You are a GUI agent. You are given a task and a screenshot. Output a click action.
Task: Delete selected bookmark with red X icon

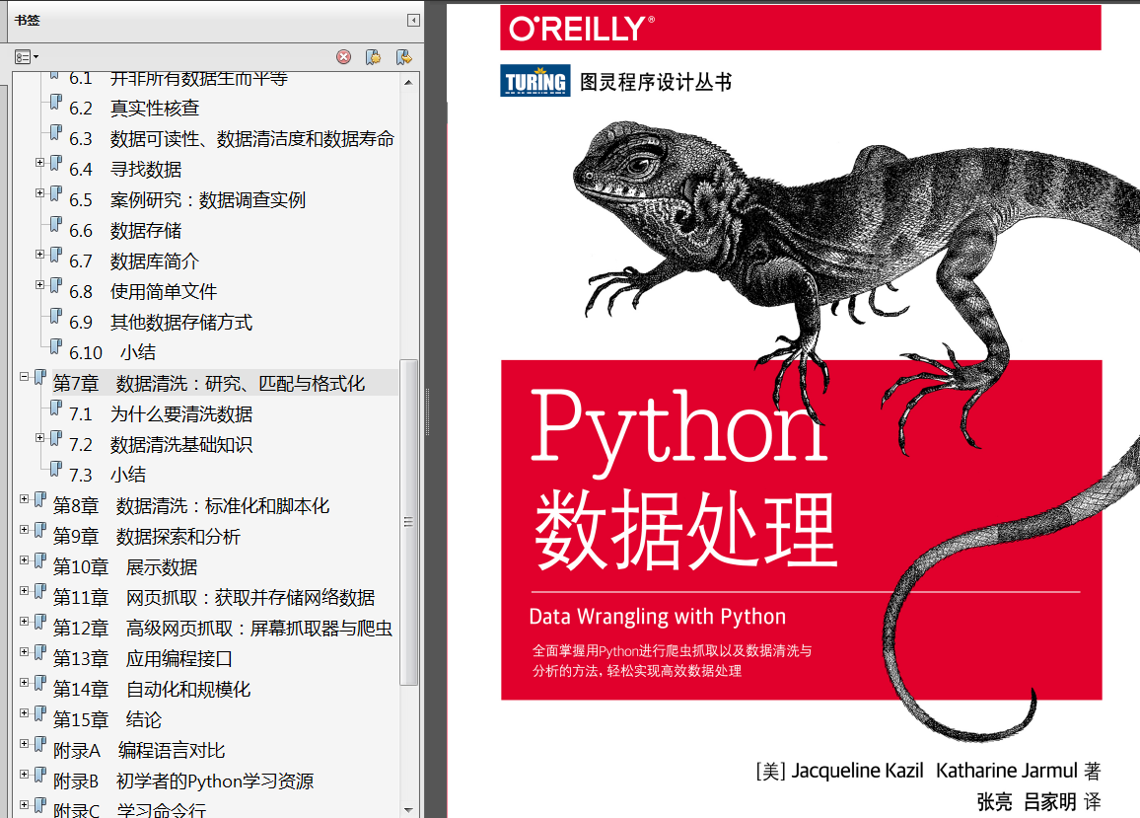(x=344, y=57)
